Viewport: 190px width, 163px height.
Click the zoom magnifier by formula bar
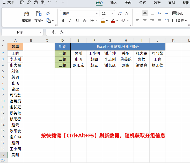pyautogui.click(x=54, y=32)
